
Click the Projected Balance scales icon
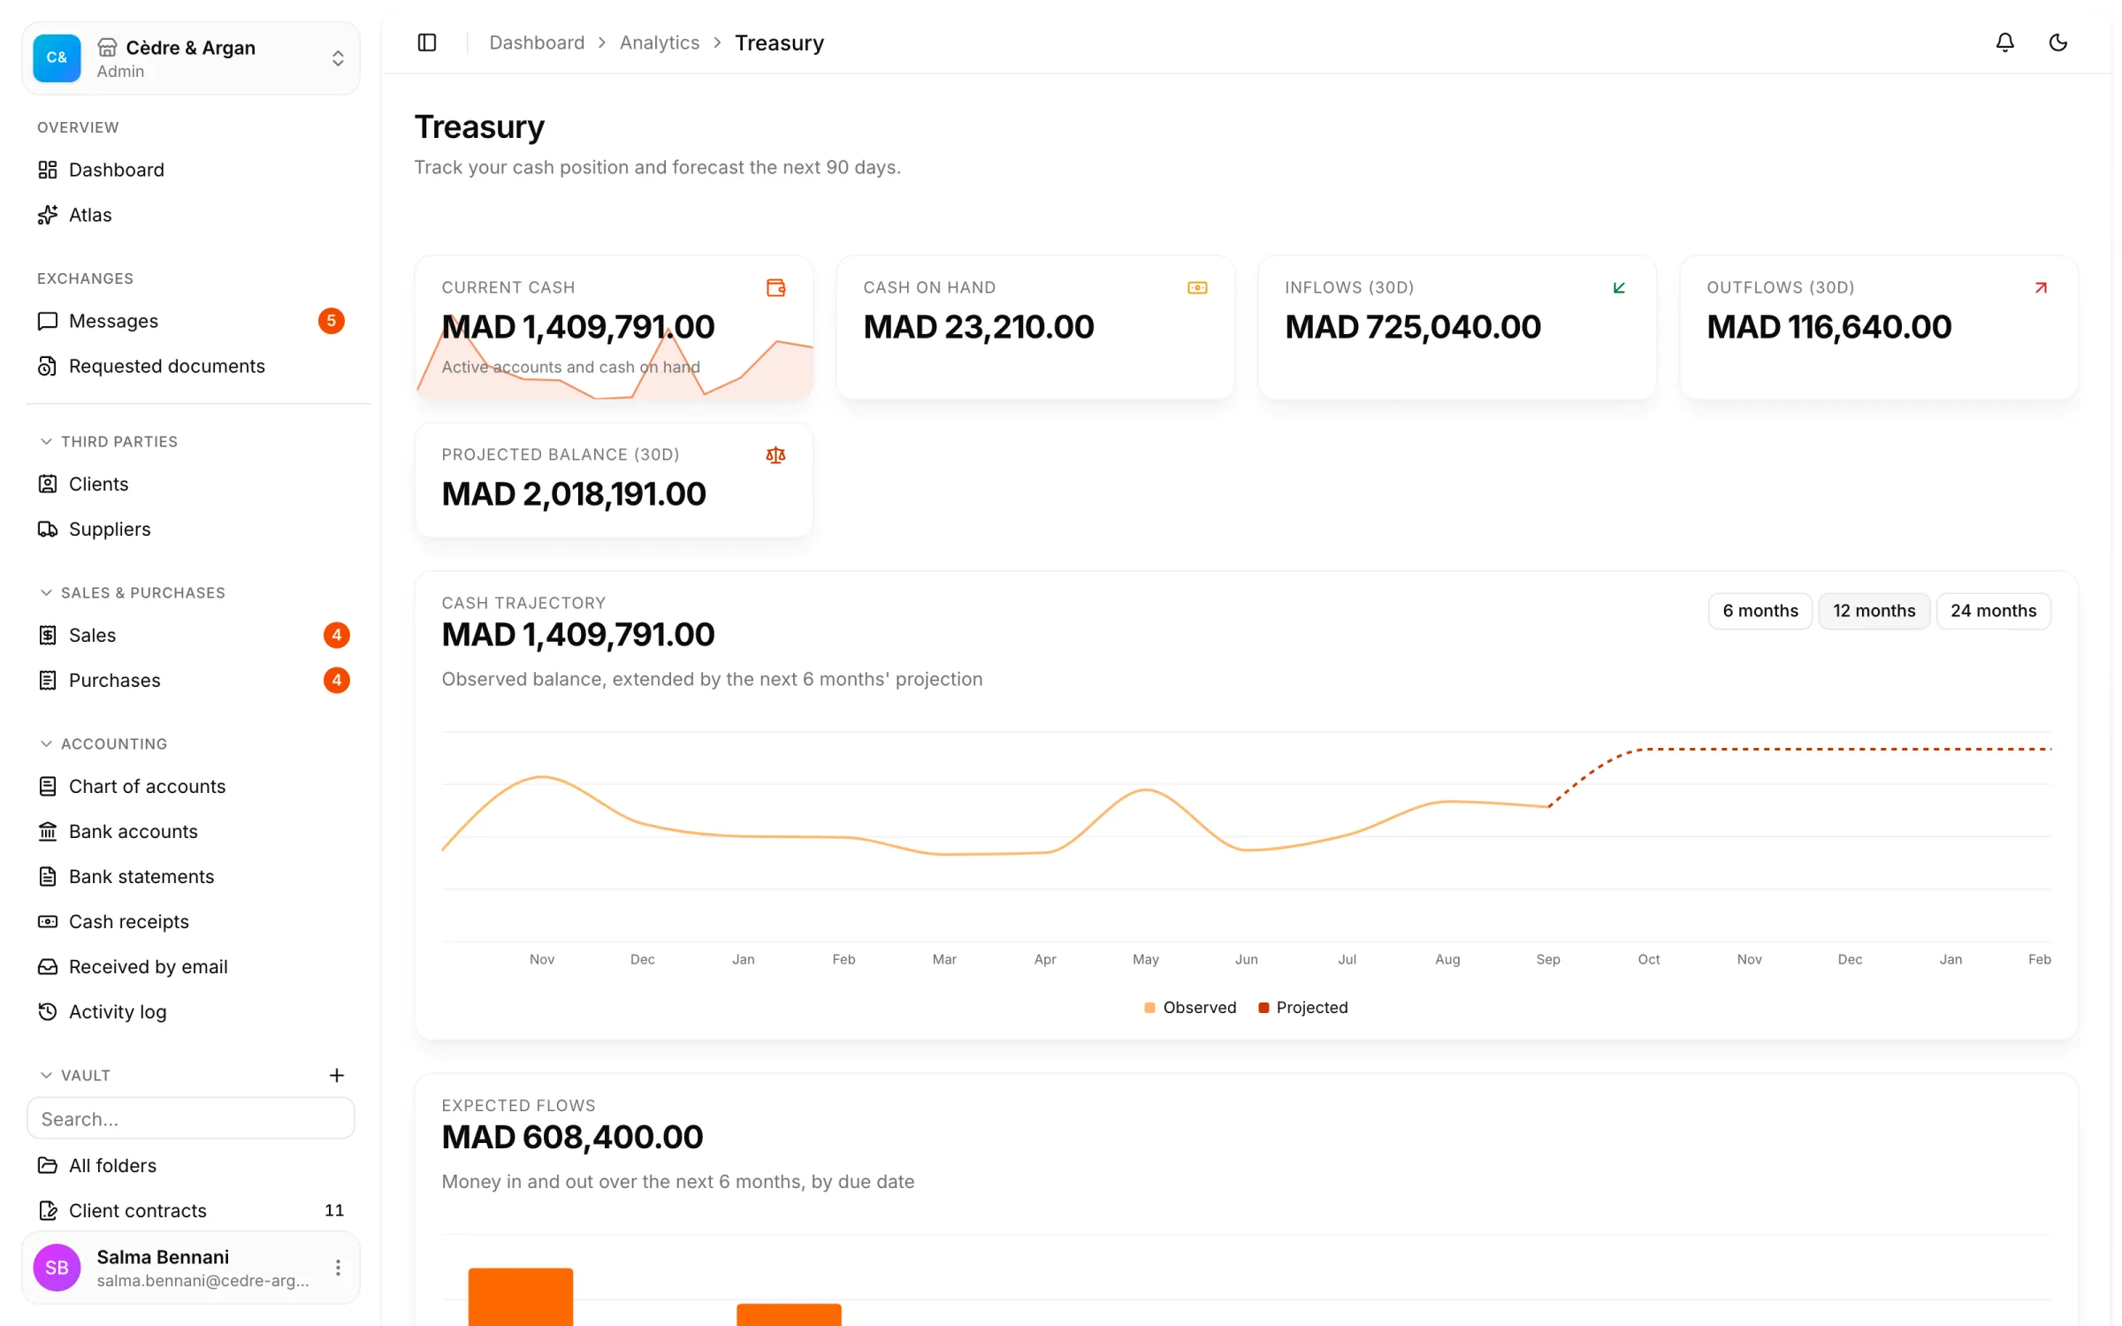[x=775, y=454]
